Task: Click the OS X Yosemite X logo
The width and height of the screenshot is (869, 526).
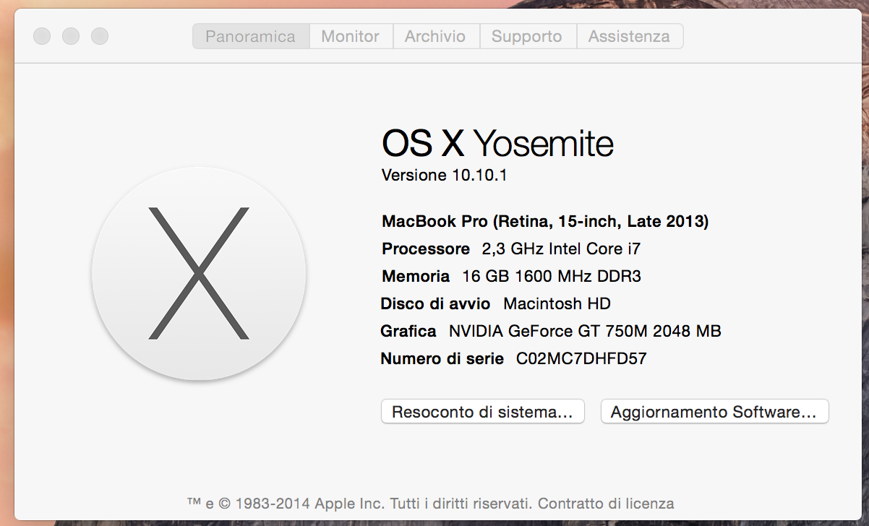Action: (199, 274)
